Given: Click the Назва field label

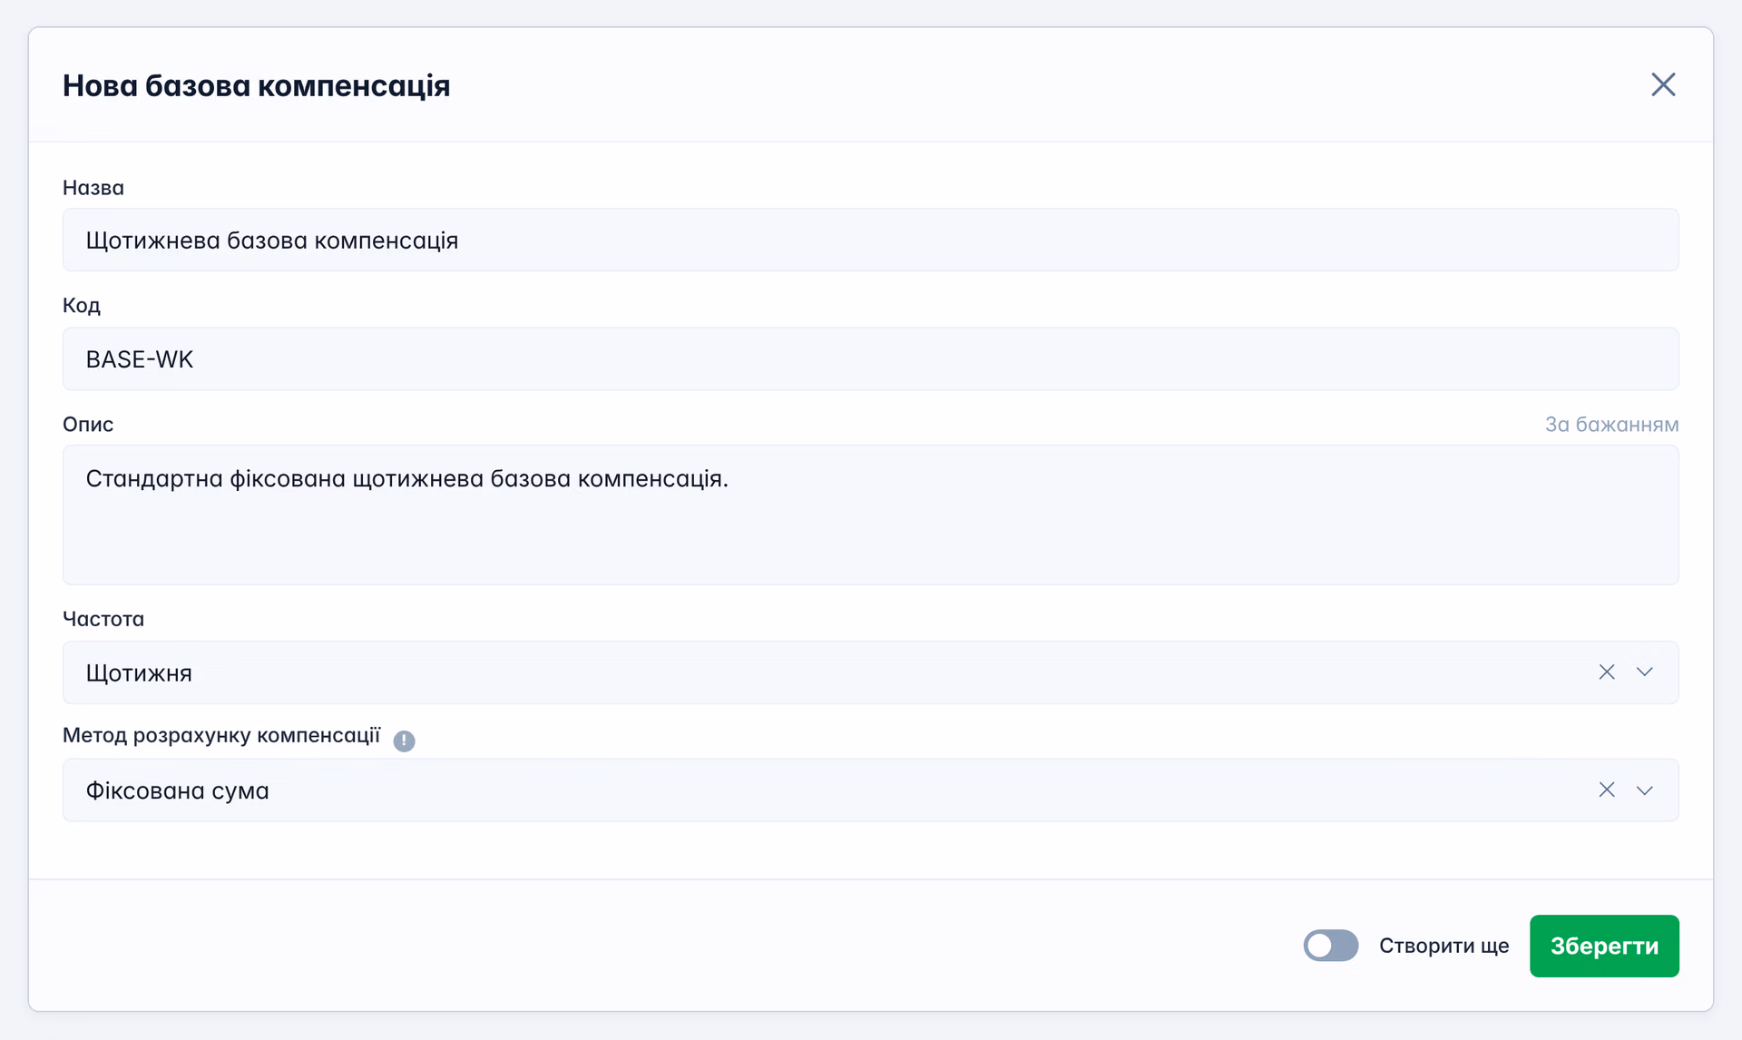Looking at the screenshot, I should pos(93,188).
